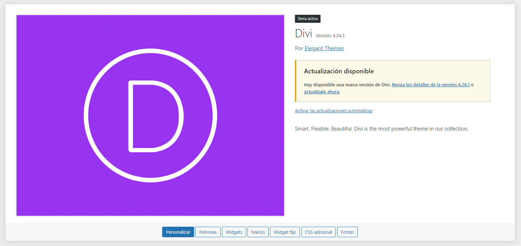The height and width of the screenshot is (246, 521).
Task: Click the actualízalo ahora link
Action: (322, 92)
